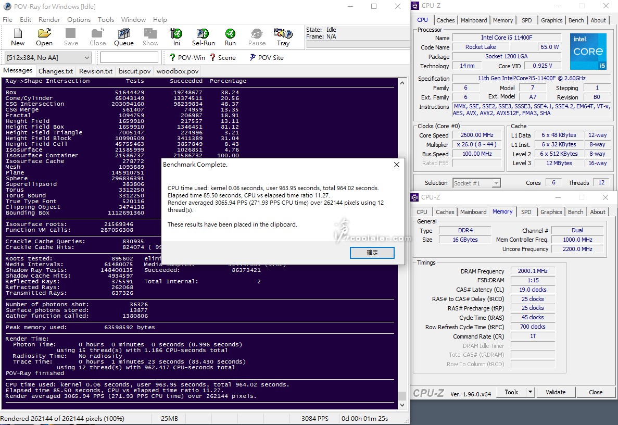This screenshot has width=618, height=425.
Task: Click the render progress bar
Action: tap(357, 44)
